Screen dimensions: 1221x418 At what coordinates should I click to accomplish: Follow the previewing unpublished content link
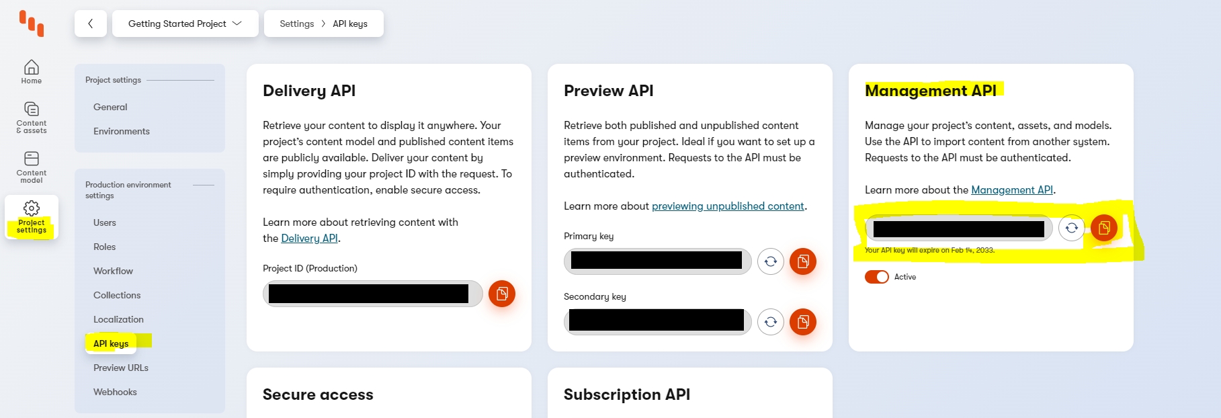[728, 206]
